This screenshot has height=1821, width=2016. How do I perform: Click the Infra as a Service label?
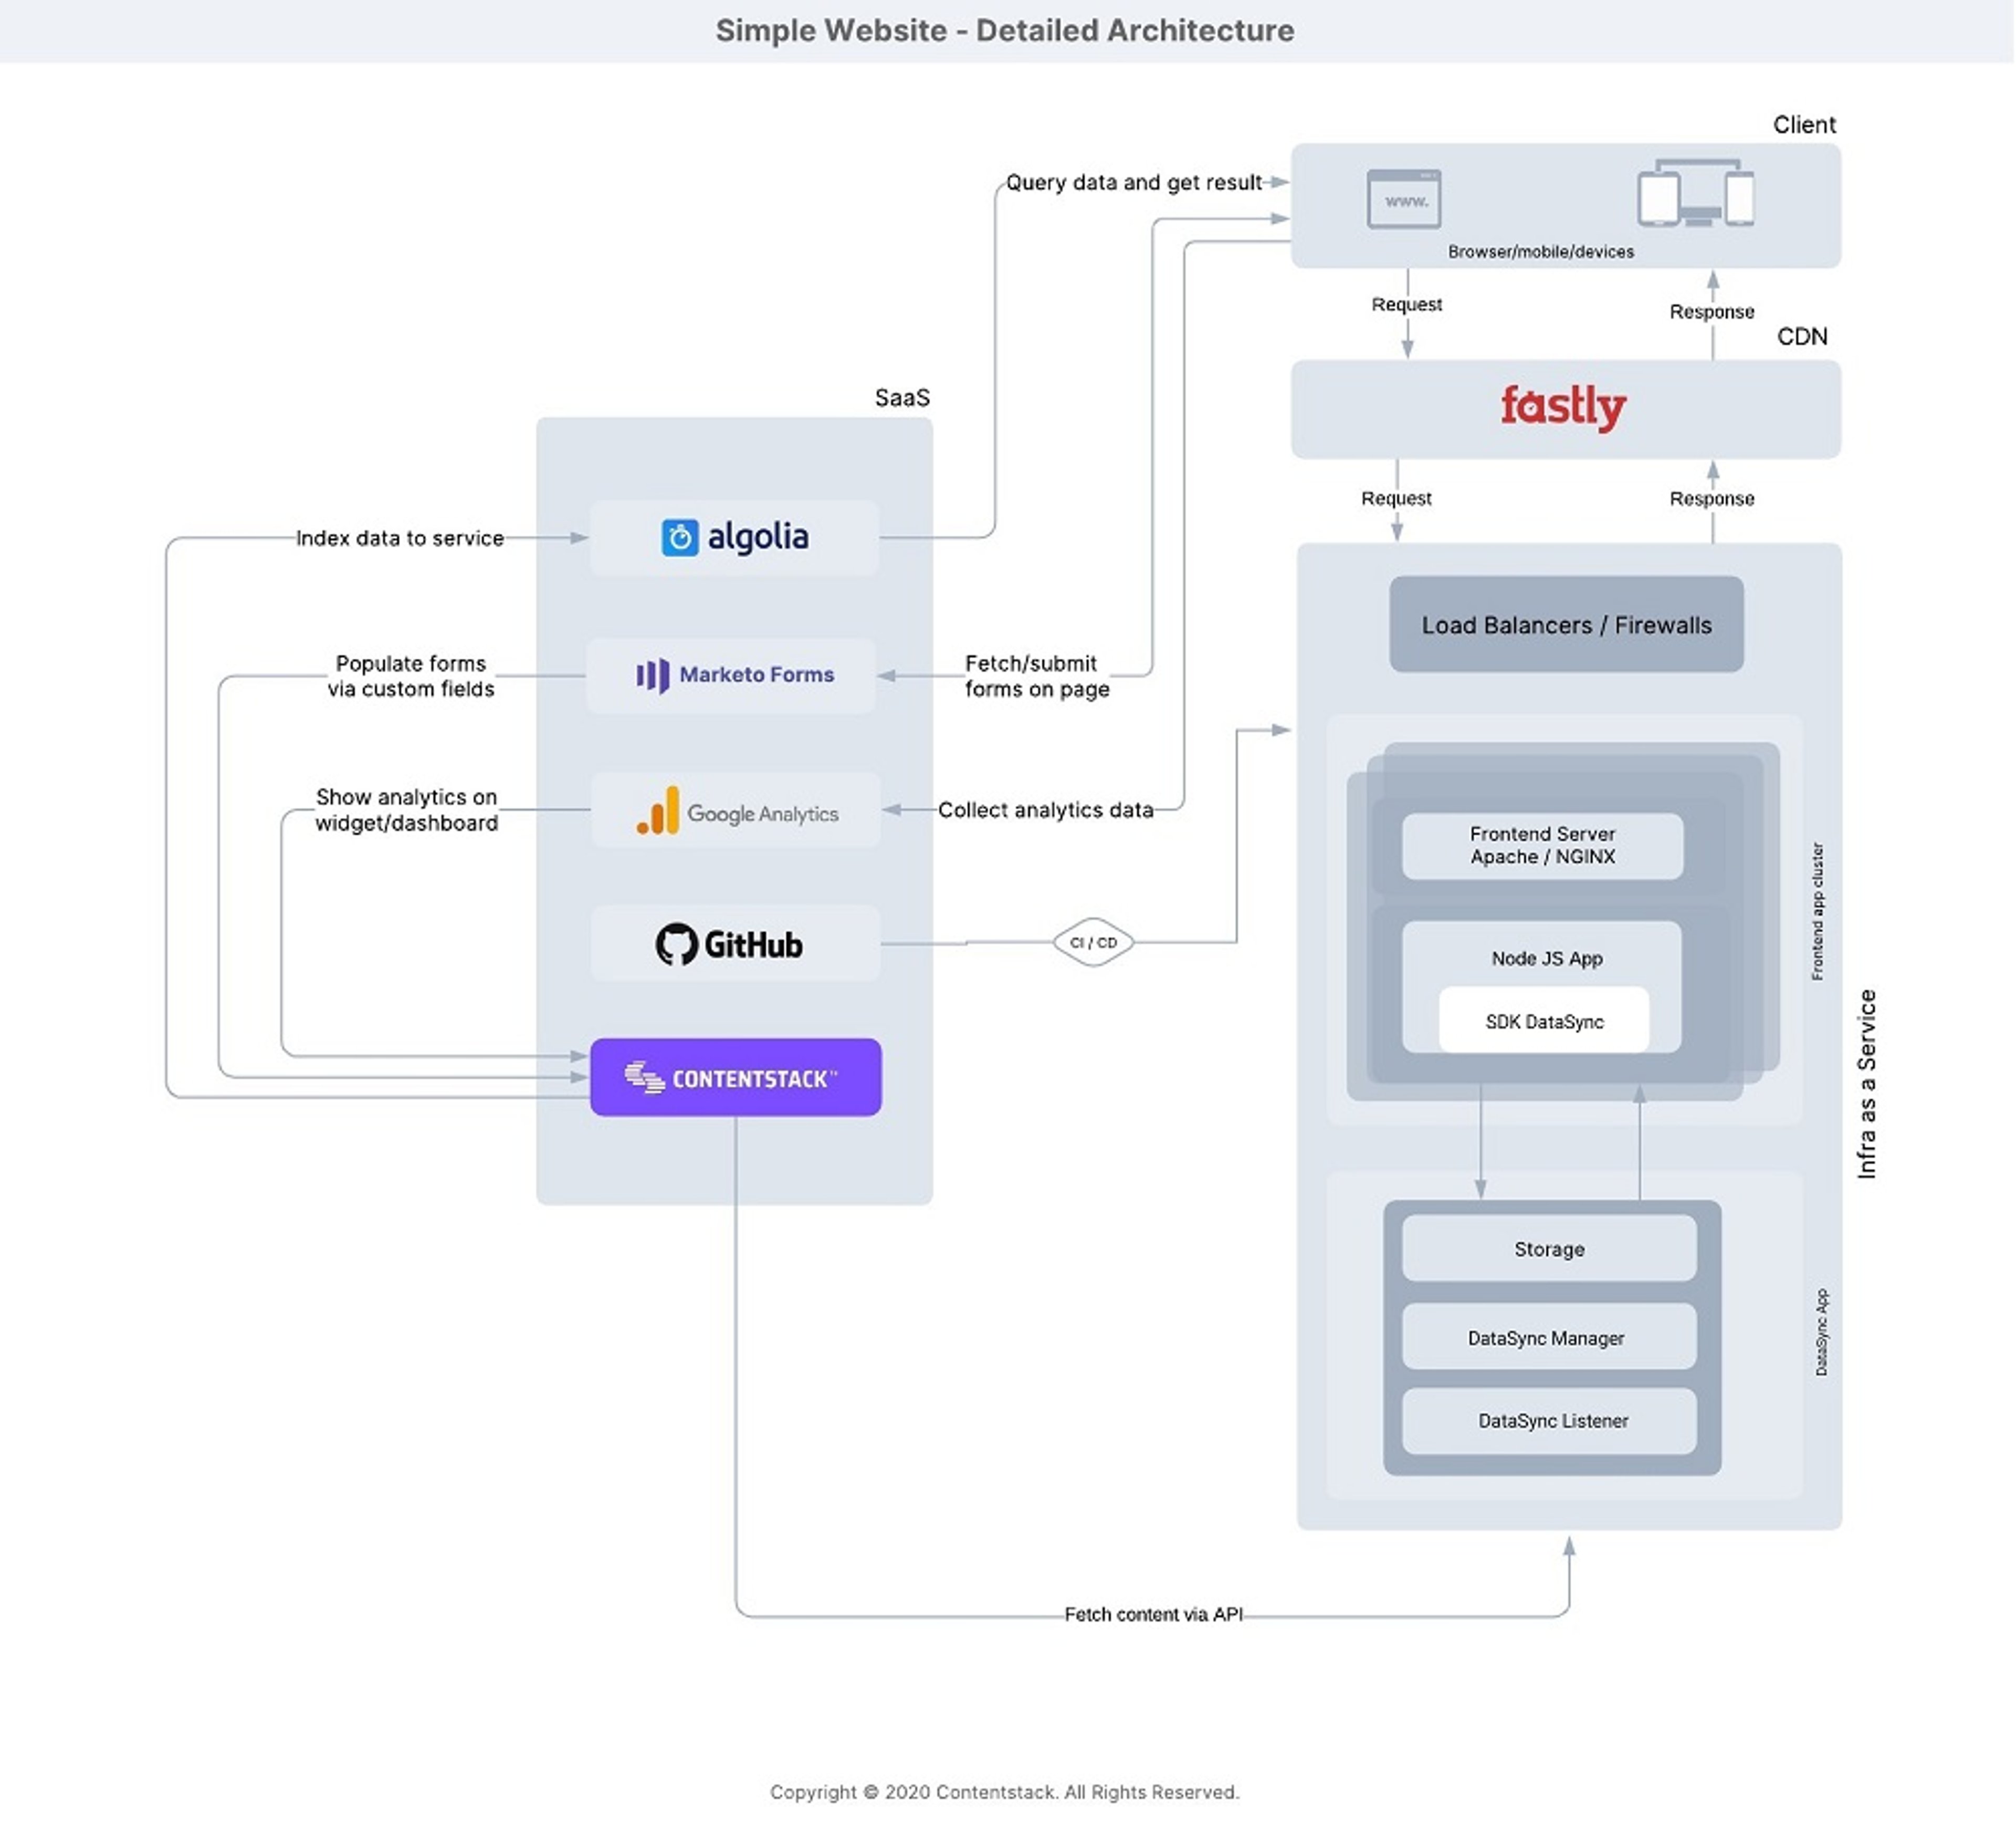pos(1867,1084)
